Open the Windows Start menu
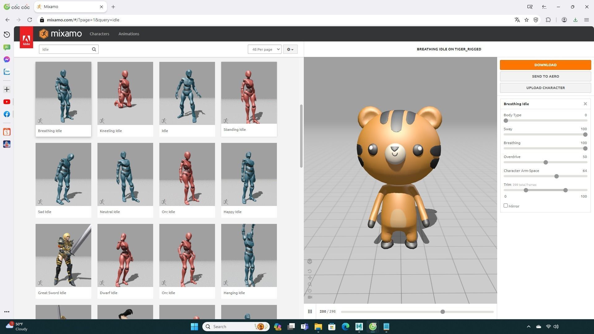The image size is (594, 334). coord(194,327)
